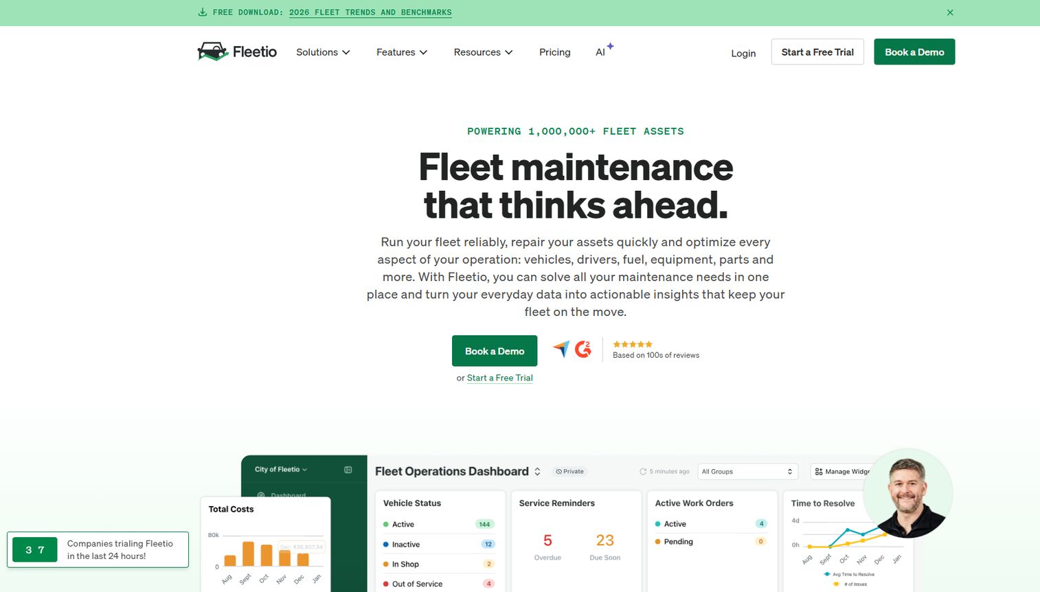This screenshot has height=592, width=1040.
Task: Follow the Start a Free Trial link under the hero button
Action: 500,378
